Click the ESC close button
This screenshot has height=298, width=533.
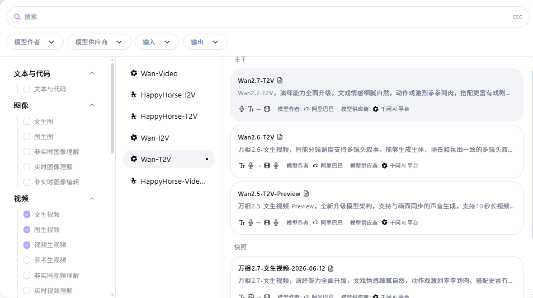click(x=517, y=17)
